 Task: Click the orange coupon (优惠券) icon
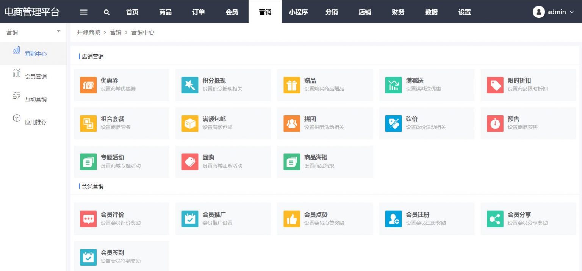[x=88, y=85]
